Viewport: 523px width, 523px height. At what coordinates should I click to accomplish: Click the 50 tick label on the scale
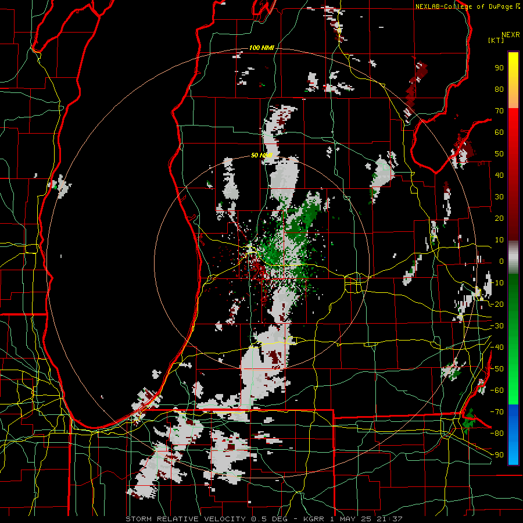pyautogui.click(x=499, y=154)
